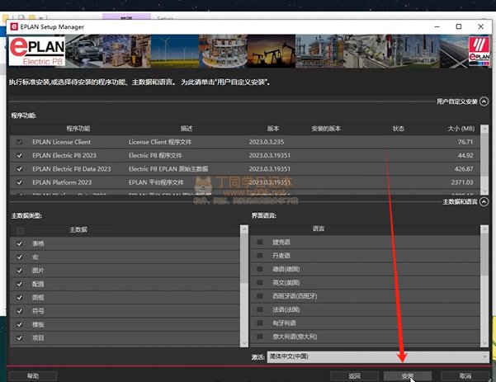Click the red EPLAN logo at banner right

pyautogui.click(x=479, y=50)
